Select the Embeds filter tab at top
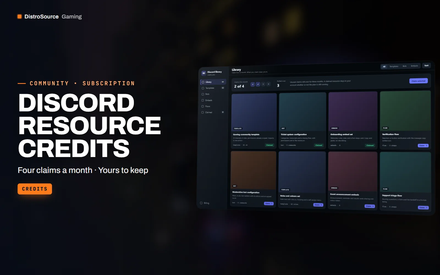 tap(414, 66)
